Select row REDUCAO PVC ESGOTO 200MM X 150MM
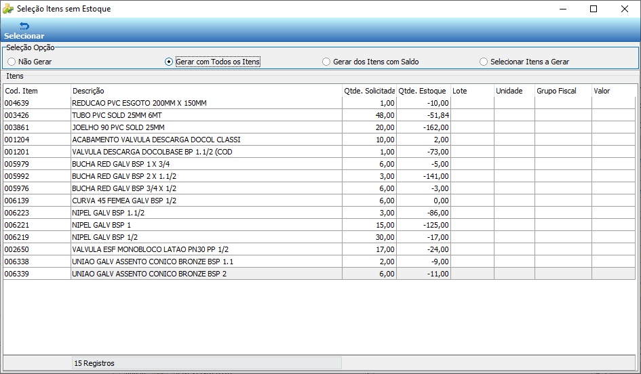Viewport: 641px width, 374px height. coord(319,103)
